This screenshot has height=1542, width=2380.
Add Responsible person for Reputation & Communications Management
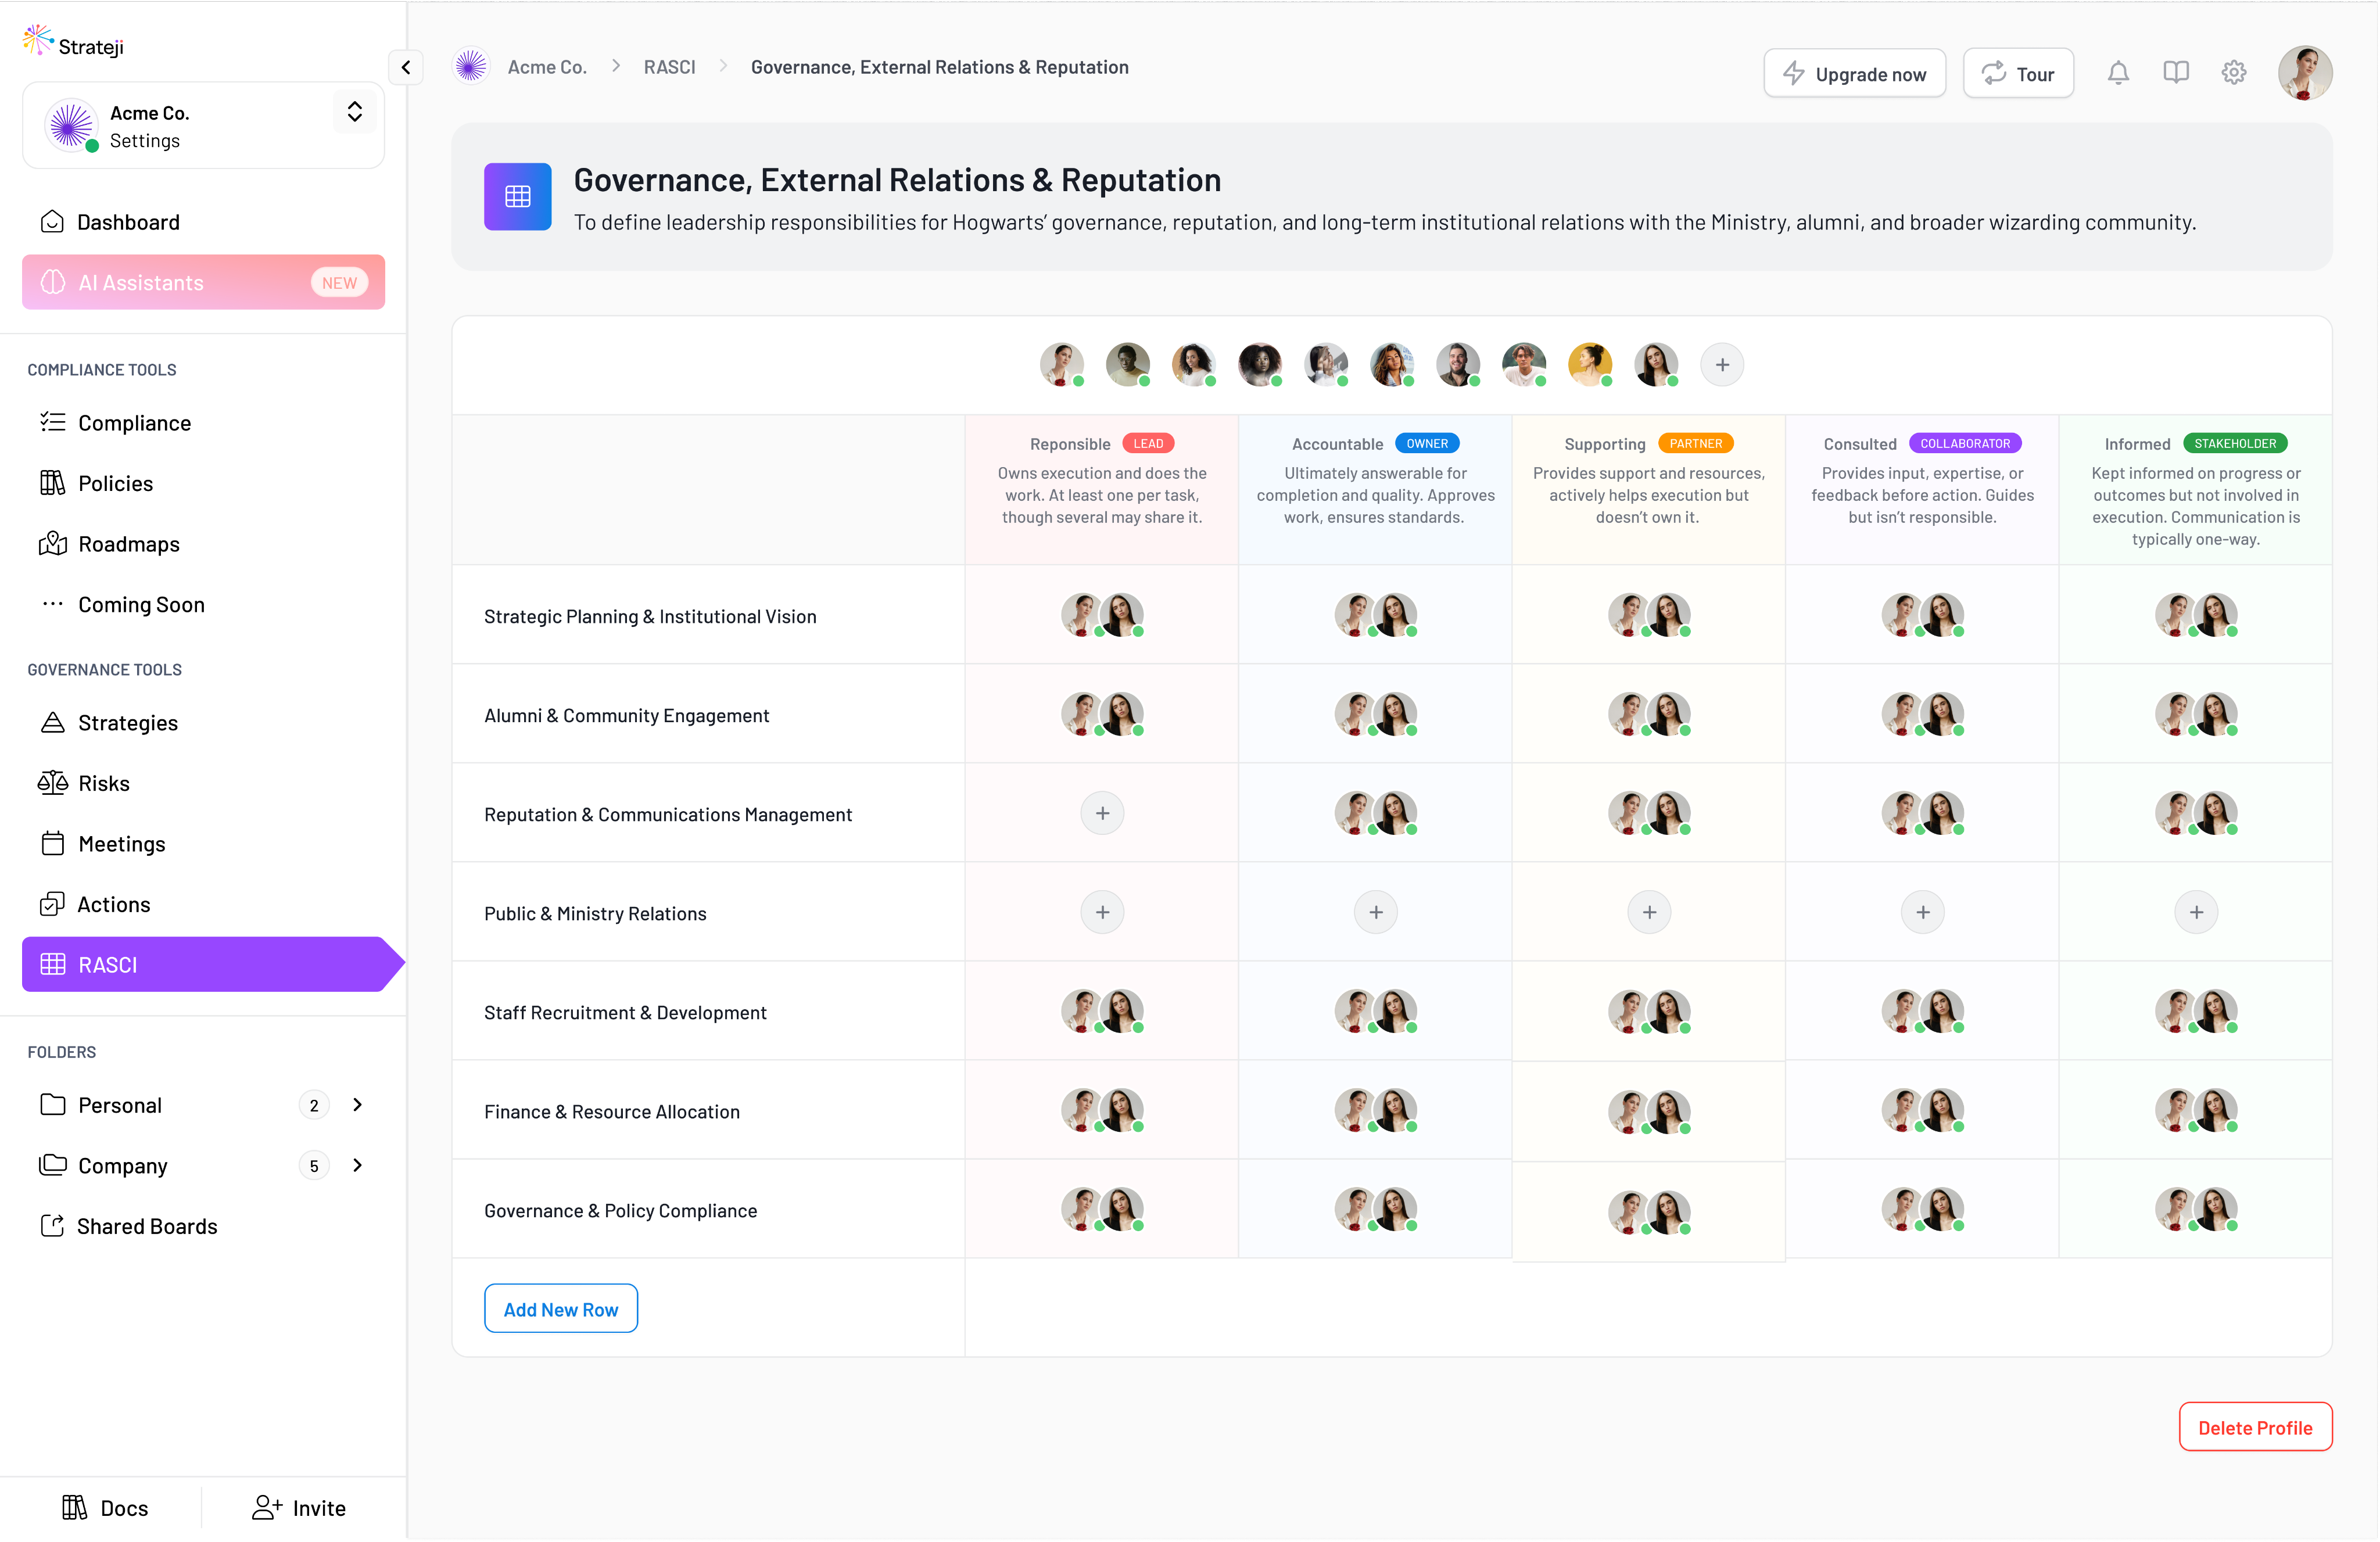[x=1102, y=814]
